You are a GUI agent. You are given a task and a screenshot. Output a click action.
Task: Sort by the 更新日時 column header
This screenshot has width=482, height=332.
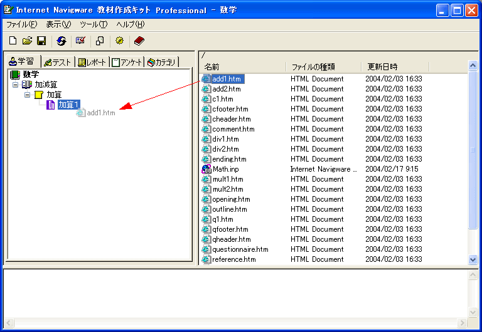[x=395, y=66]
